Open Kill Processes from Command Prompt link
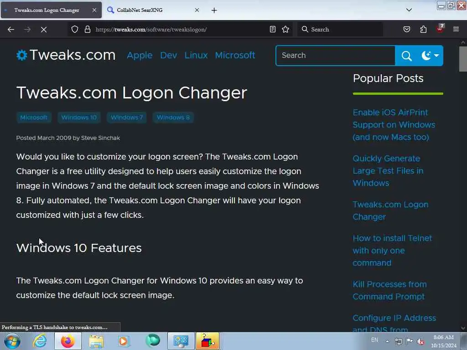467x350 pixels. (389, 290)
